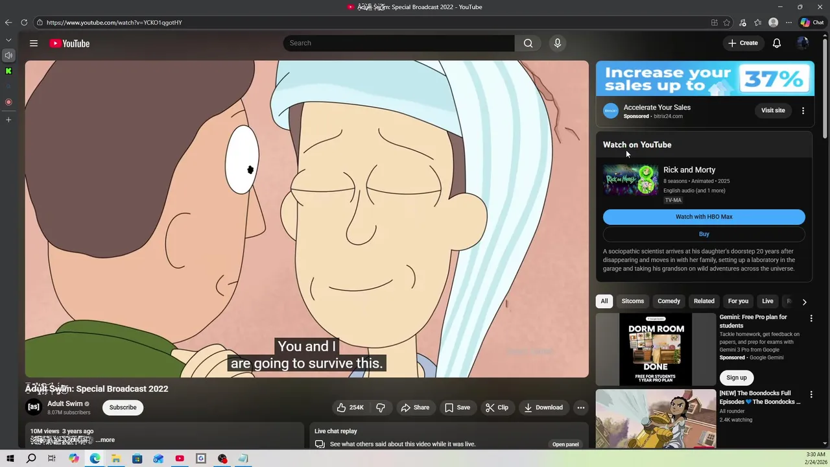Click the 'Rick and Morty' title link
The height and width of the screenshot is (467, 830).
(x=689, y=170)
